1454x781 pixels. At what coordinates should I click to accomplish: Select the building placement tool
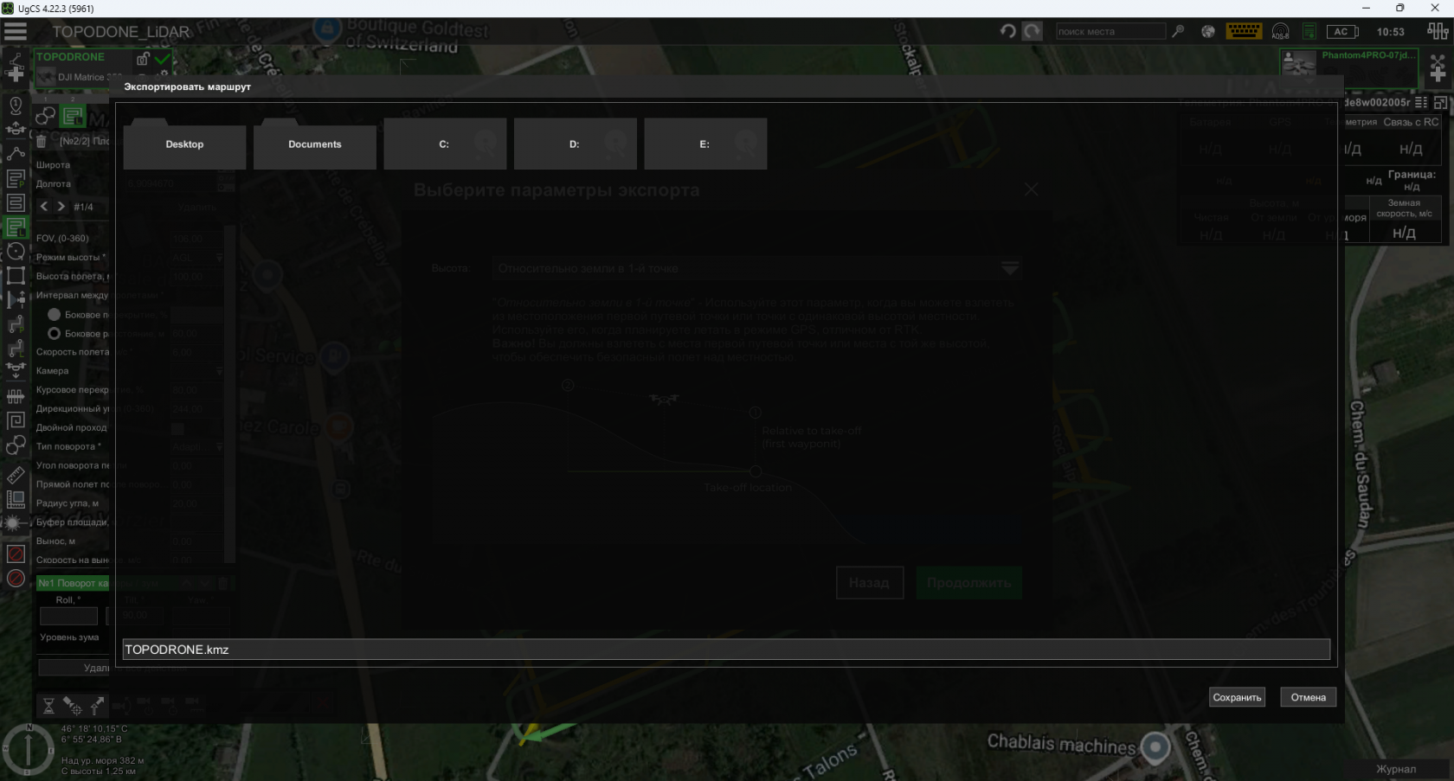click(16, 499)
